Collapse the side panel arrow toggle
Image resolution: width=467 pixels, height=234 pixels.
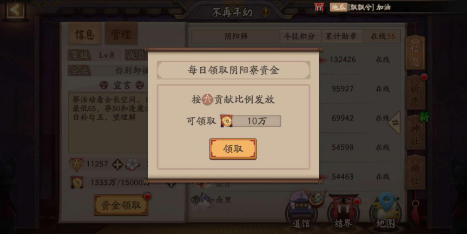[394, 123]
